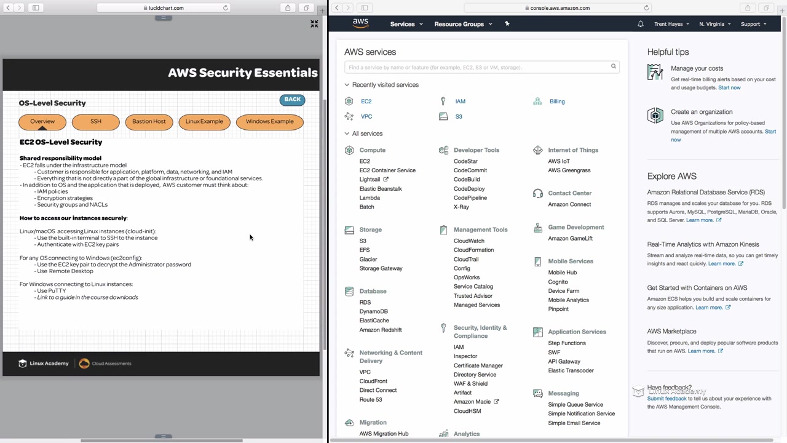Click the Compute category icon
This screenshot has width=787, height=443.
point(349,150)
